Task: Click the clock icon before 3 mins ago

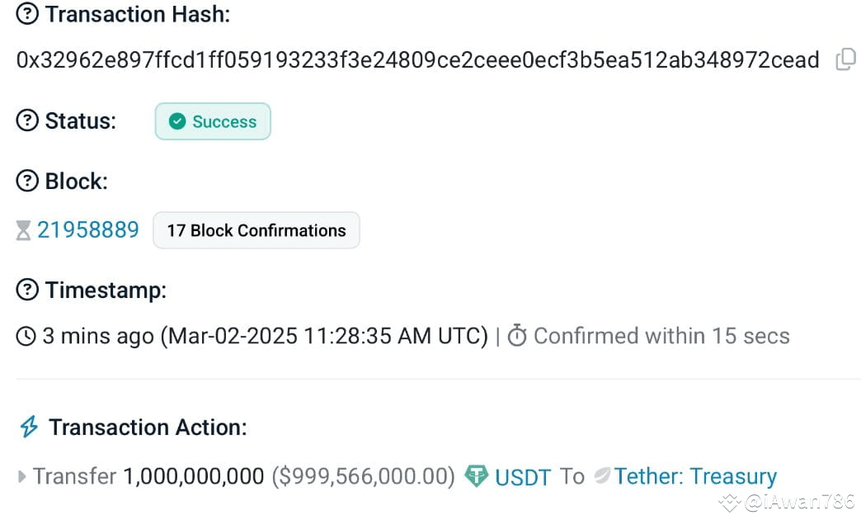Action: point(26,336)
